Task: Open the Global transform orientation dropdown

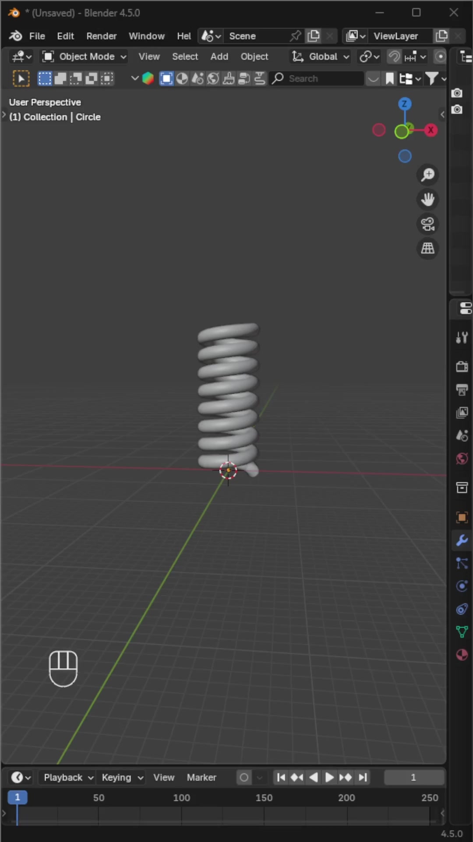Action: pos(321,57)
